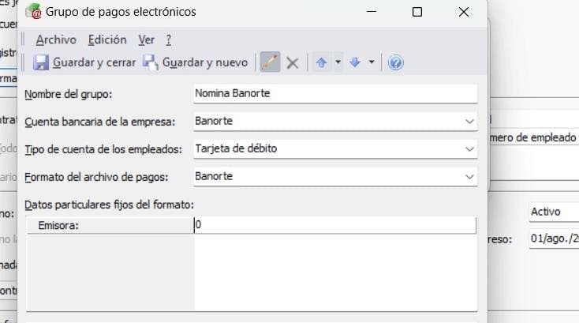Screen dimensions: 579x323
Task: Go to previous record with up arrow
Action: tap(321, 62)
